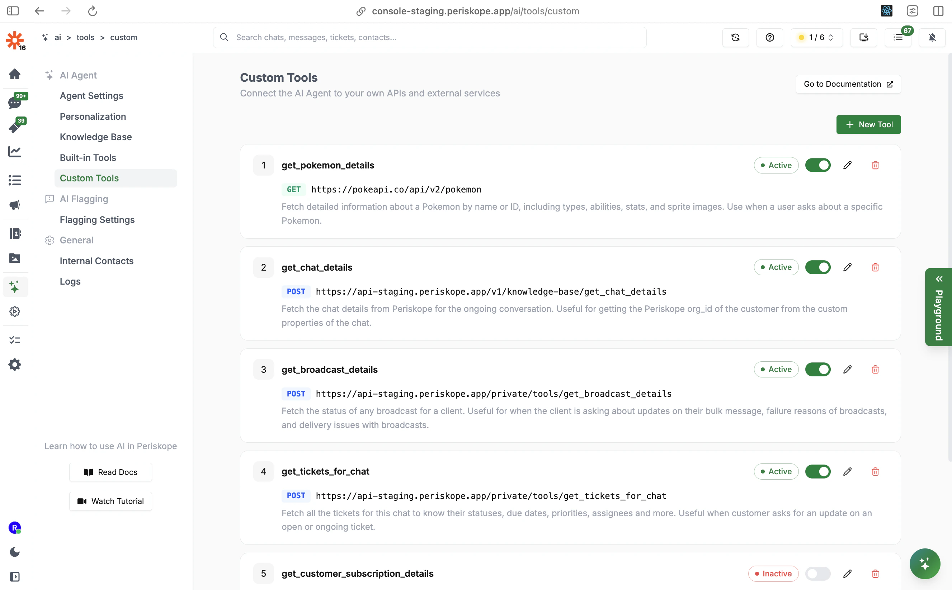Viewport: 952px width, 590px height.
Task: Click Go to Documentation button
Action: pyautogui.click(x=848, y=84)
